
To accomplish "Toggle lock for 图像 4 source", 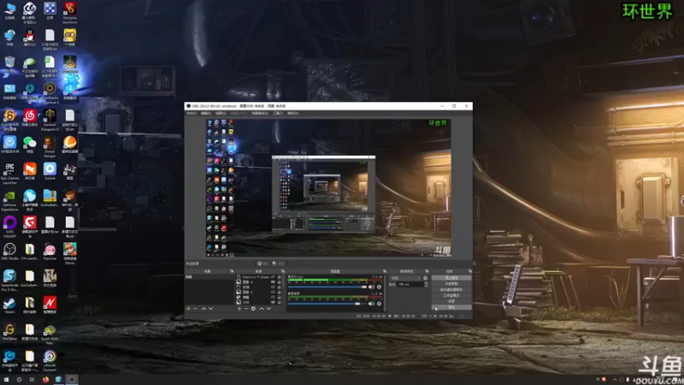I will (280, 282).
